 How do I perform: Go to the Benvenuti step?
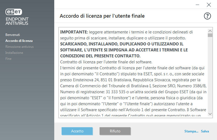[x=12, y=35]
